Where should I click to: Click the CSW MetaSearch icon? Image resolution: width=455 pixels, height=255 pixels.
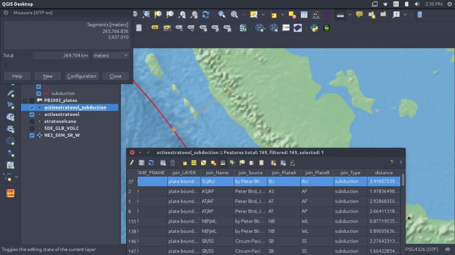(x=286, y=28)
